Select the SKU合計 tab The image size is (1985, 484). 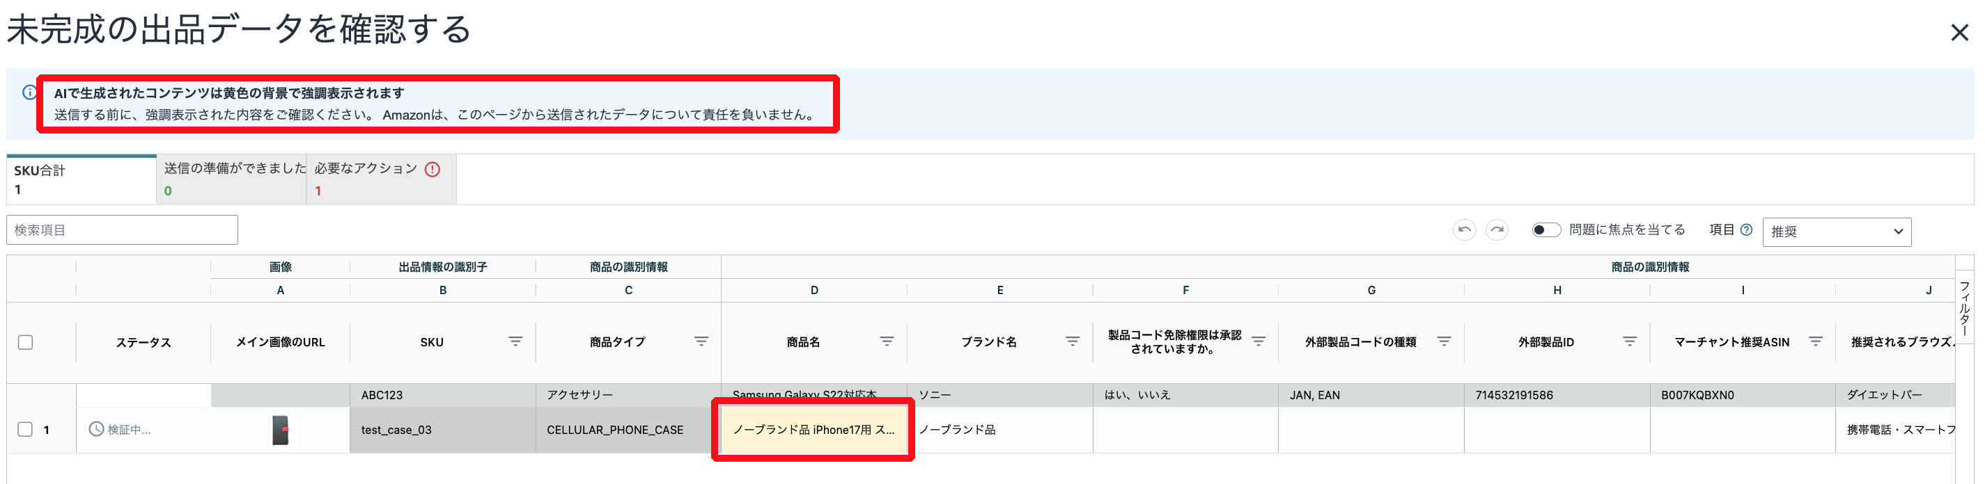[81, 179]
